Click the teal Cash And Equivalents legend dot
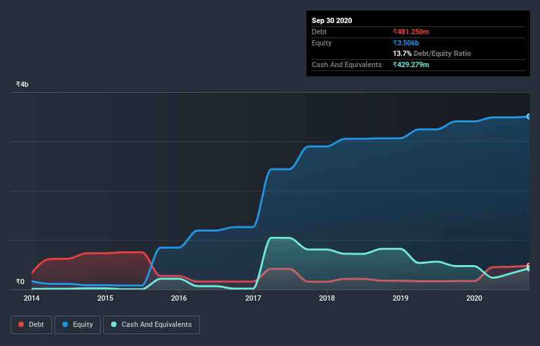Viewport: 540px width, 346px height. 114,324
